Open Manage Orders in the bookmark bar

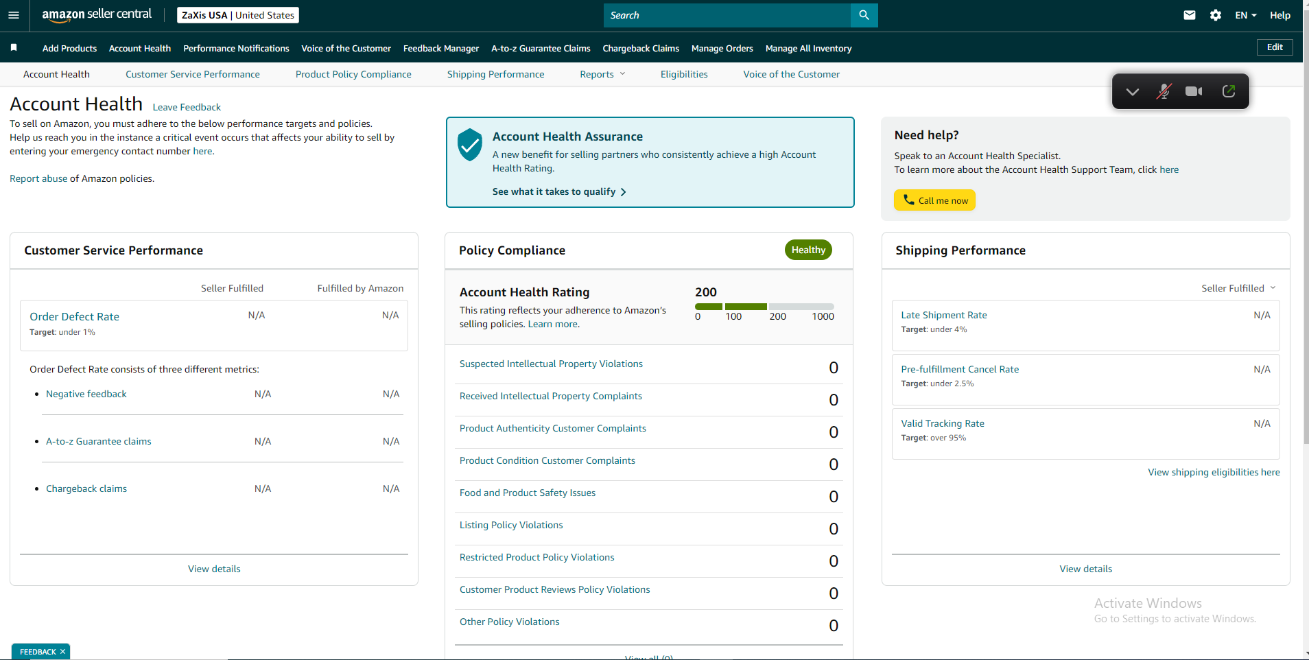click(722, 48)
